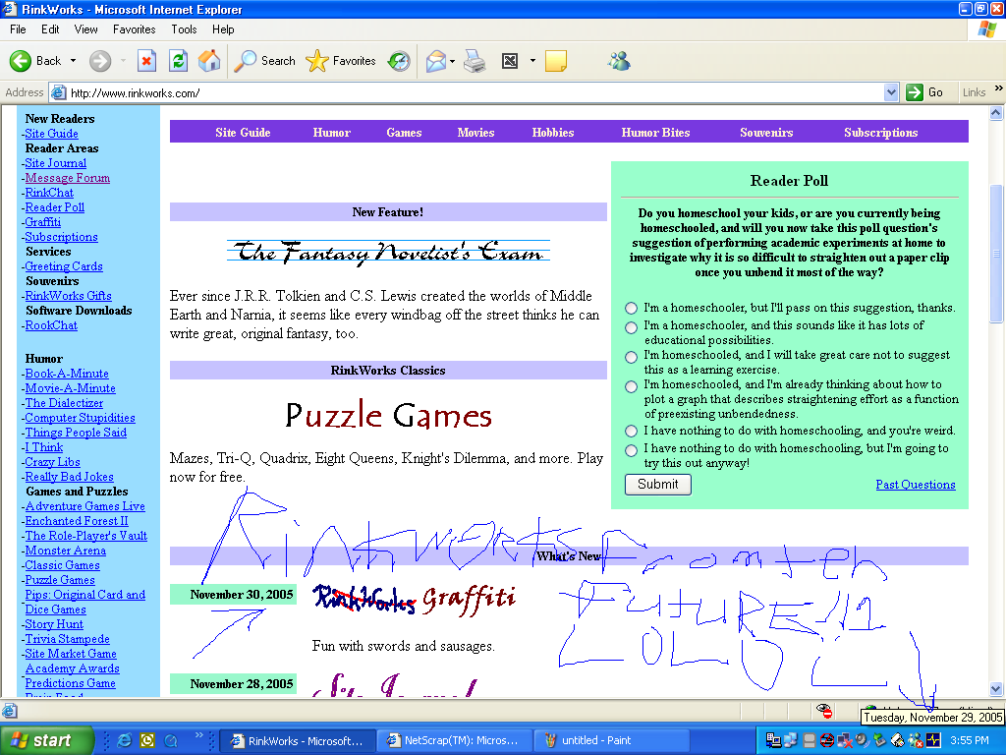Submit the Reader Poll answer
This screenshot has height=755, width=1006.
click(x=658, y=484)
